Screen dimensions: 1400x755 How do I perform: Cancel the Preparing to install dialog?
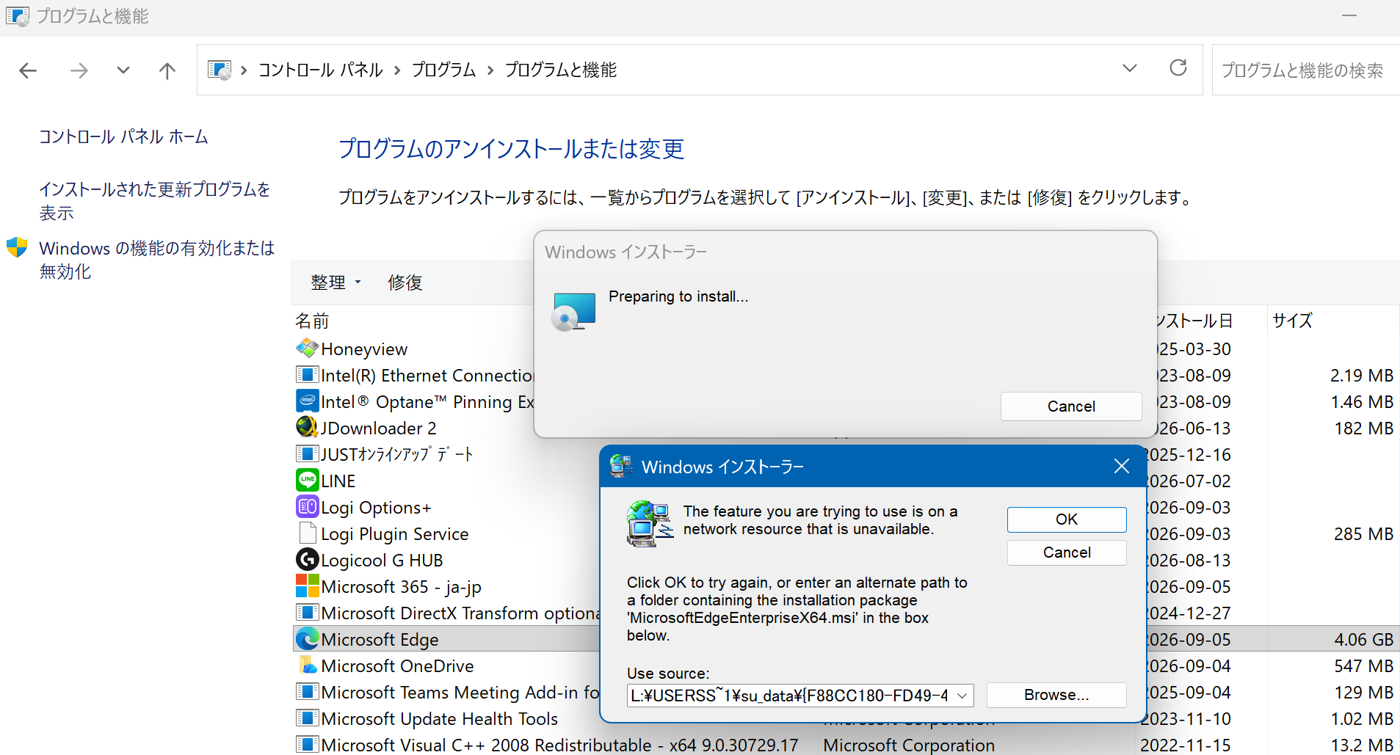[x=1071, y=406]
